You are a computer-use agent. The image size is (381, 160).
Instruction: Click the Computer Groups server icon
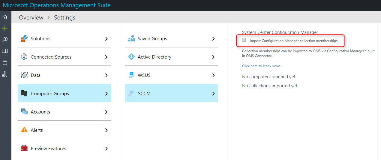click(24, 93)
